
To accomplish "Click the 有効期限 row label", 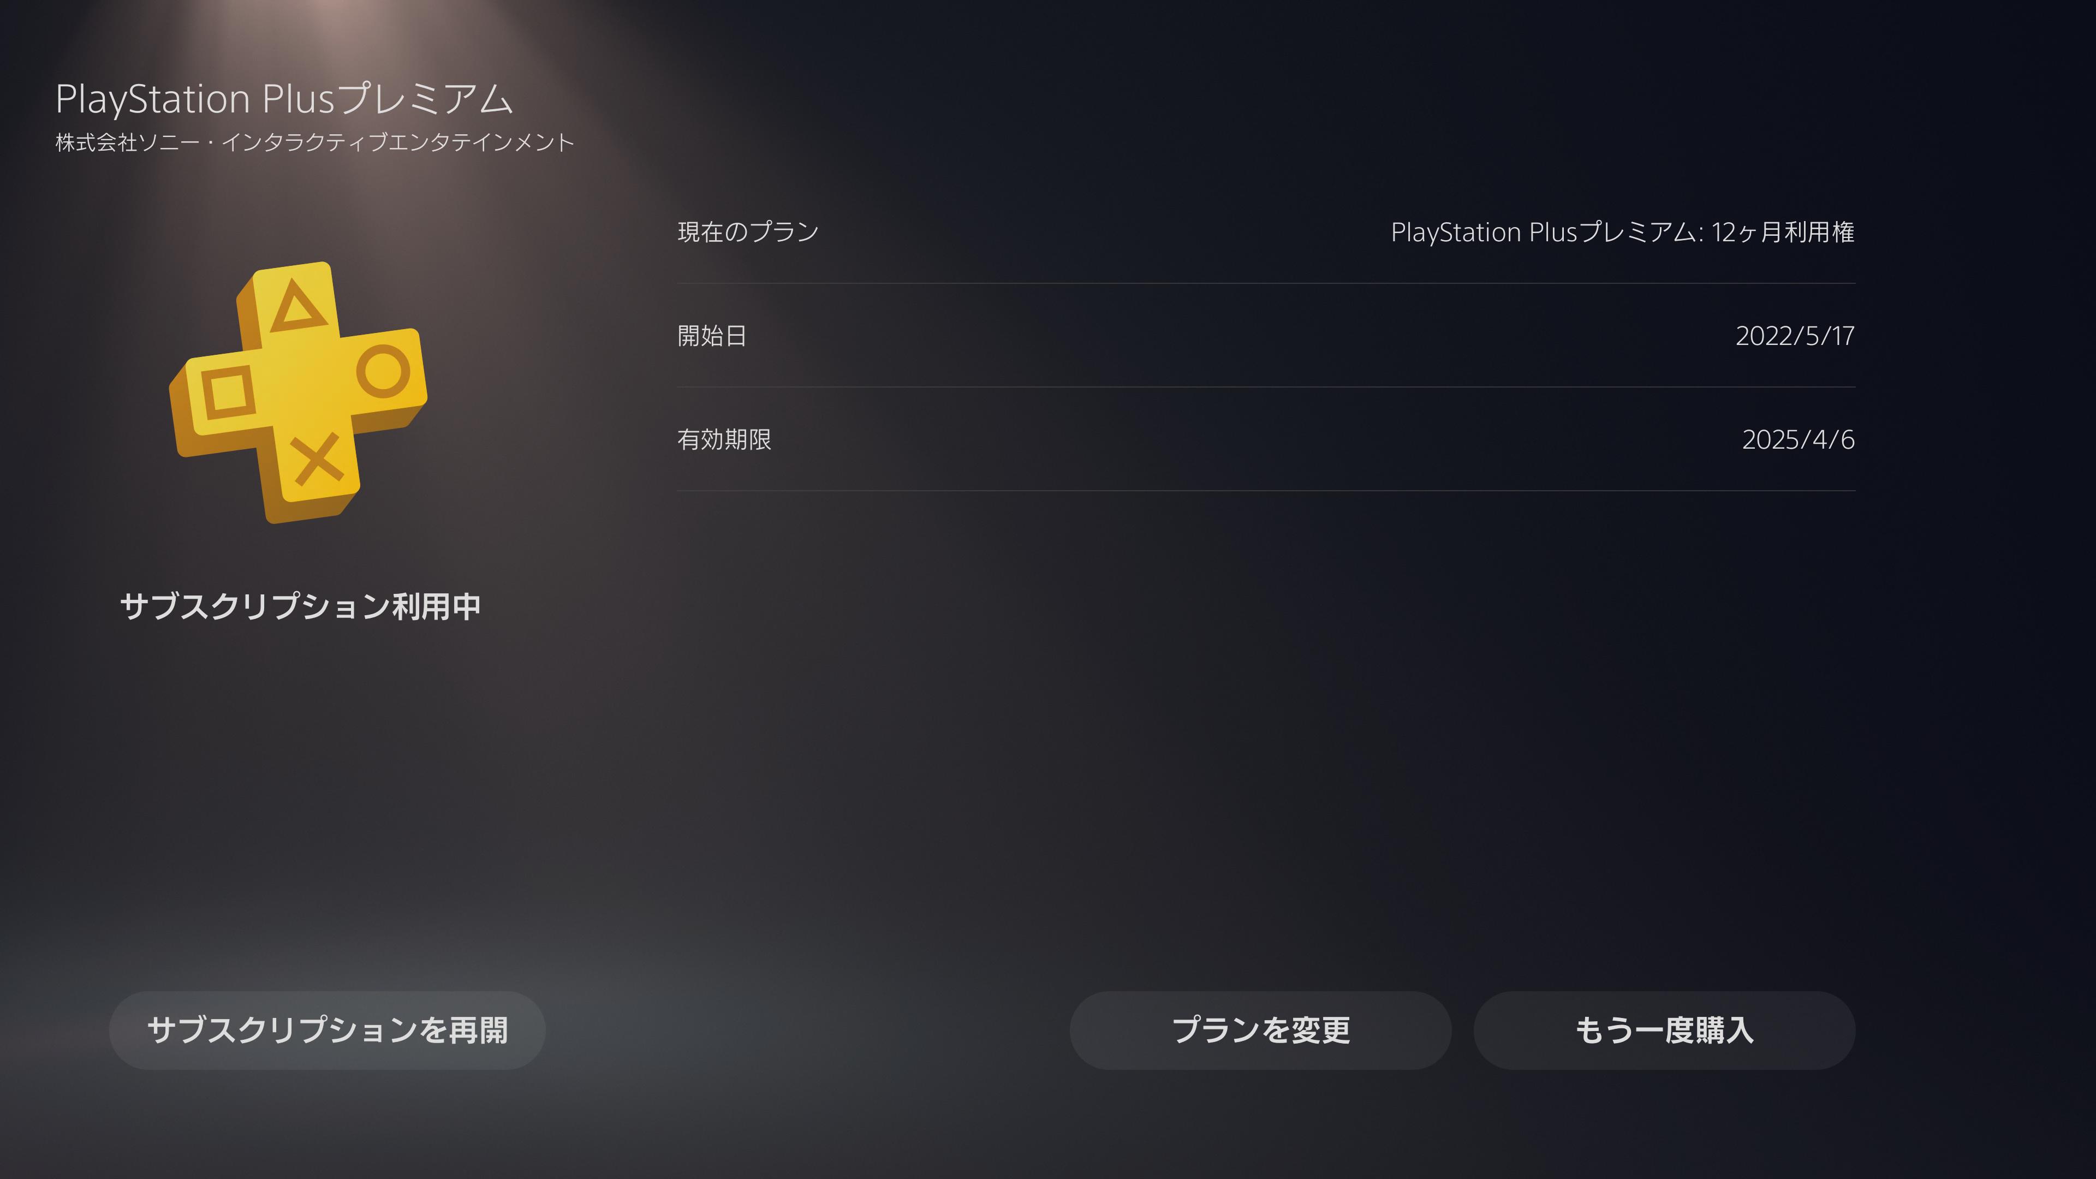I will point(724,439).
